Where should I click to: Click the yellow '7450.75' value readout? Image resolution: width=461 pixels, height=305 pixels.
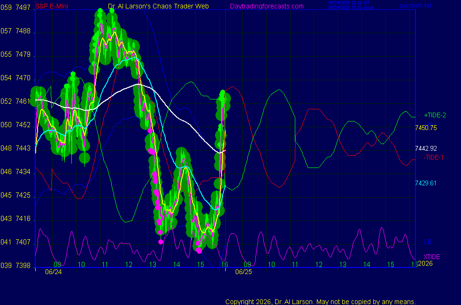click(x=426, y=128)
